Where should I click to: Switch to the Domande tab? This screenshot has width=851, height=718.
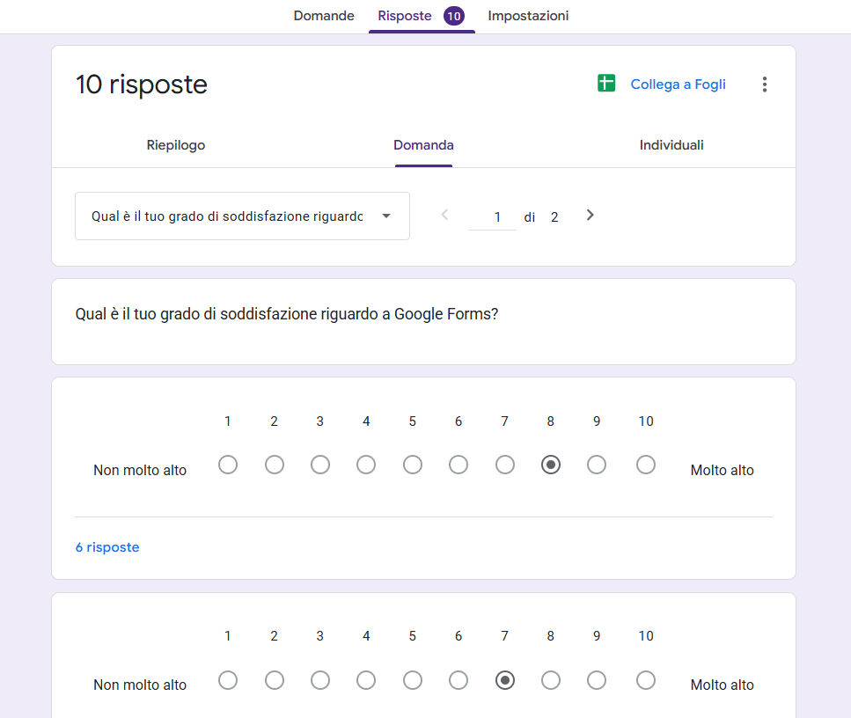pos(323,16)
